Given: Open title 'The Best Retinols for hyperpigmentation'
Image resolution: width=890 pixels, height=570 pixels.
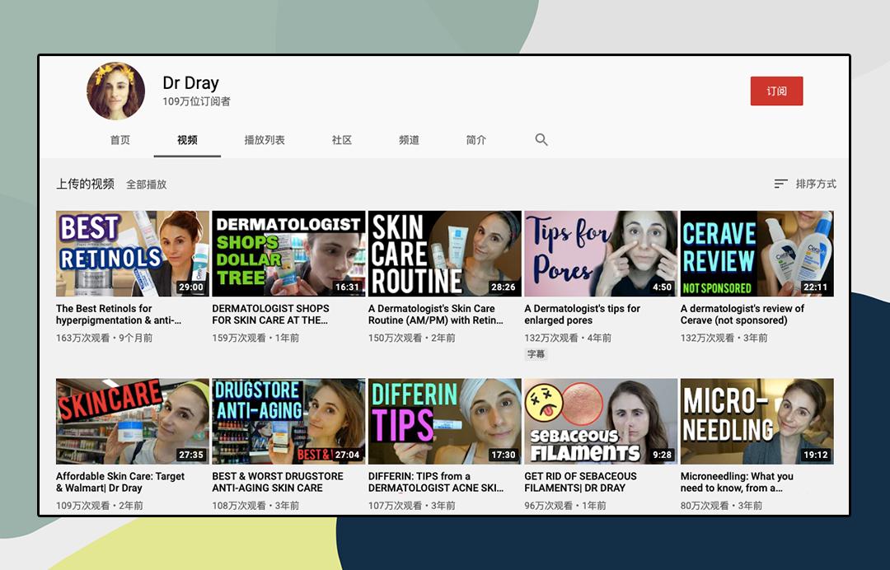Looking at the screenshot, I should [x=119, y=314].
